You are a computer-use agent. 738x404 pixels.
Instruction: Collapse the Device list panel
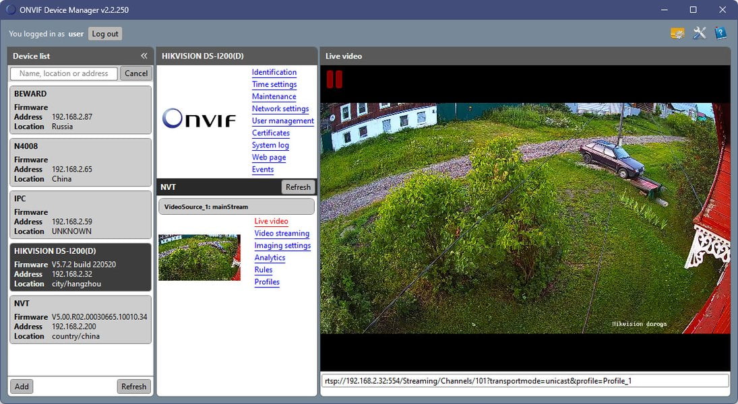pyautogui.click(x=144, y=56)
